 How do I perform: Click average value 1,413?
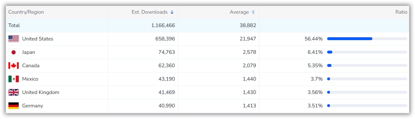point(249,106)
